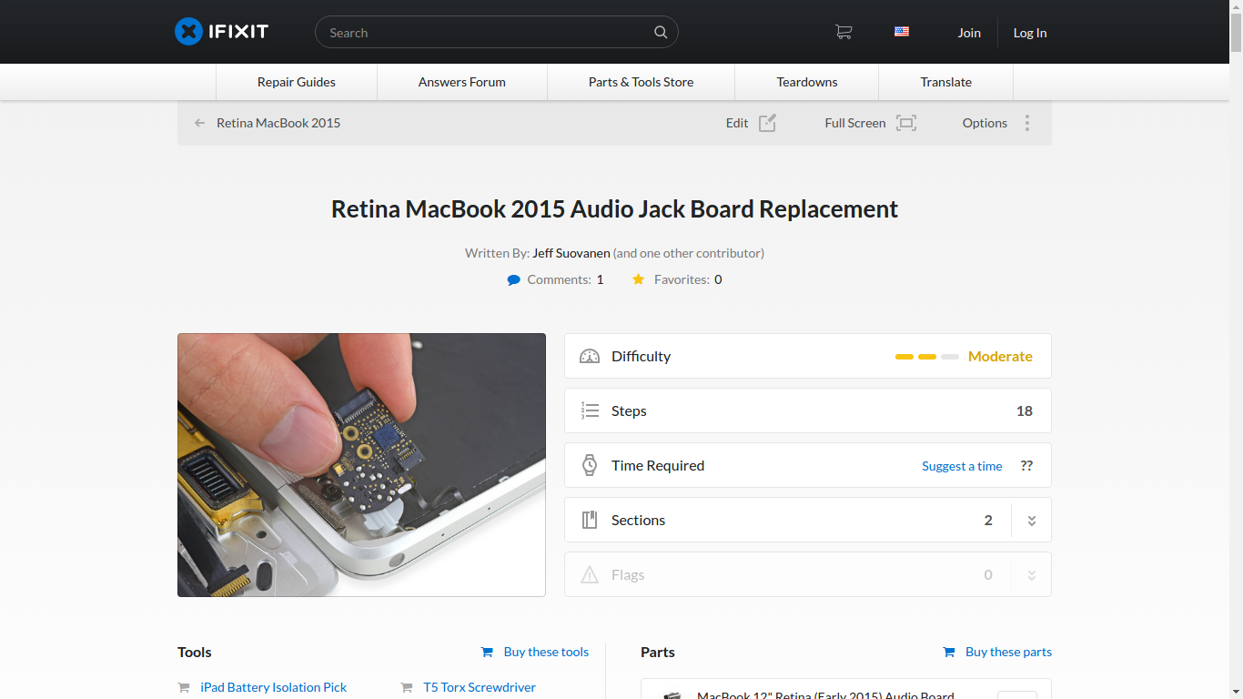Click the iFixit logo icon
The image size is (1243, 699).
click(x=188, y=32)
